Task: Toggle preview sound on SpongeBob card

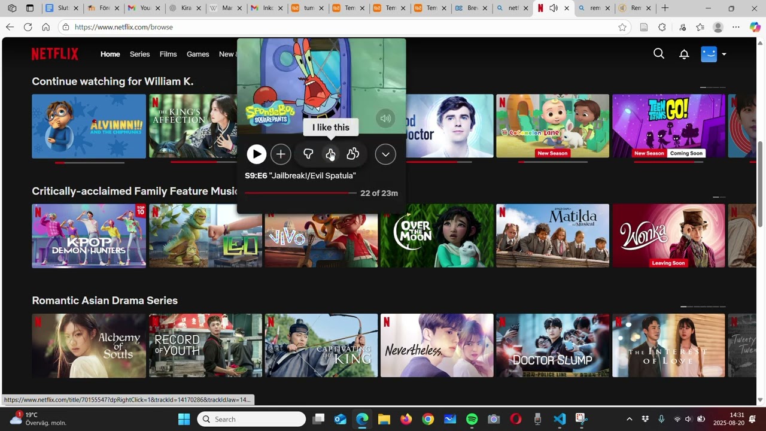Action: (385, 119)
